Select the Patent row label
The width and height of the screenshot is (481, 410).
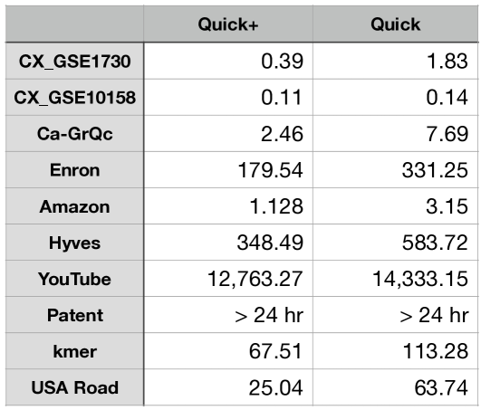point(74,315)
